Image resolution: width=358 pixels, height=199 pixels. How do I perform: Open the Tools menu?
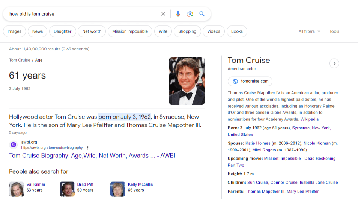coord(334,31)
